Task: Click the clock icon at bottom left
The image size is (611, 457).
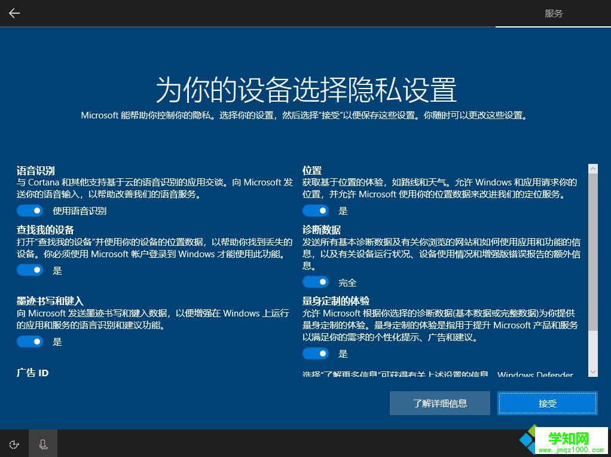Action: pos(13,444)
